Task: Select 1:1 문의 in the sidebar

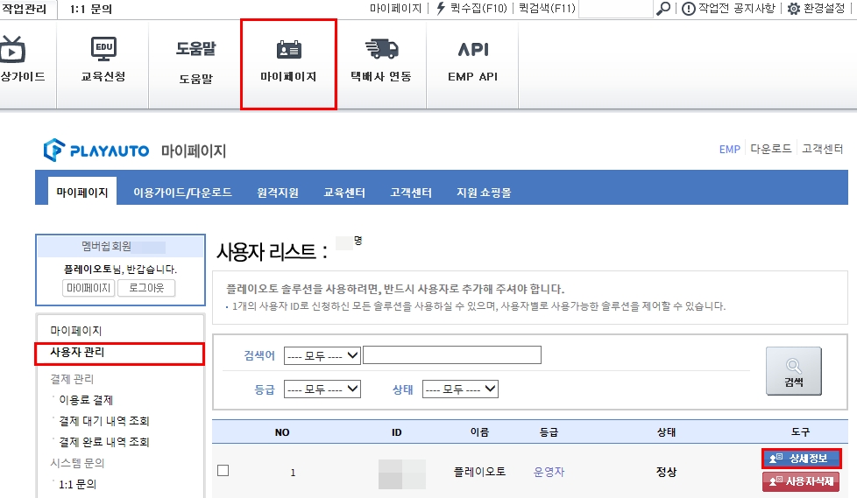Action: pyautogui.click(x=78, y=484)
